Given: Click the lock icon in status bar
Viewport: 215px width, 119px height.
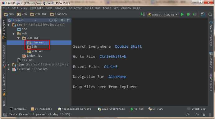Looking at the screenshot, I should coord(204,114).
